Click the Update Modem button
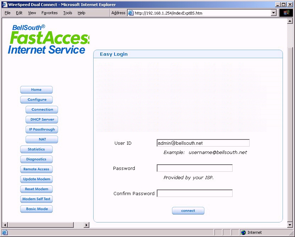 [x=36, y=179]
